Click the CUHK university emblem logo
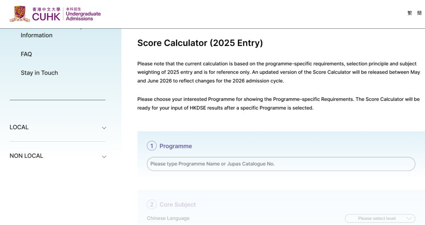 (20, 14)
